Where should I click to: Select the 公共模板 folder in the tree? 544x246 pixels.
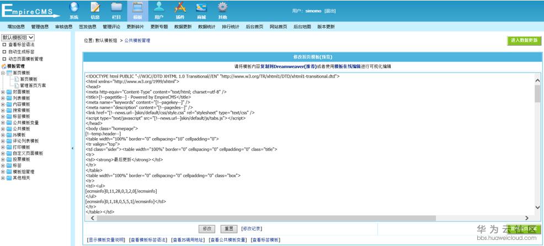(x=22, y=129)
